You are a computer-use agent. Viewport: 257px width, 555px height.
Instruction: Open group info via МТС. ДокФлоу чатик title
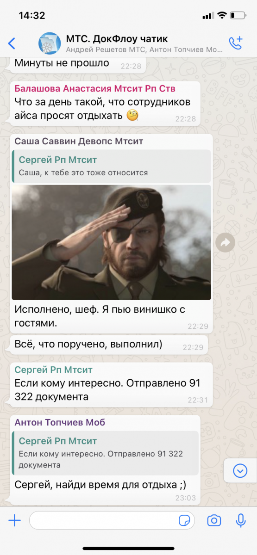coord(117,39)
